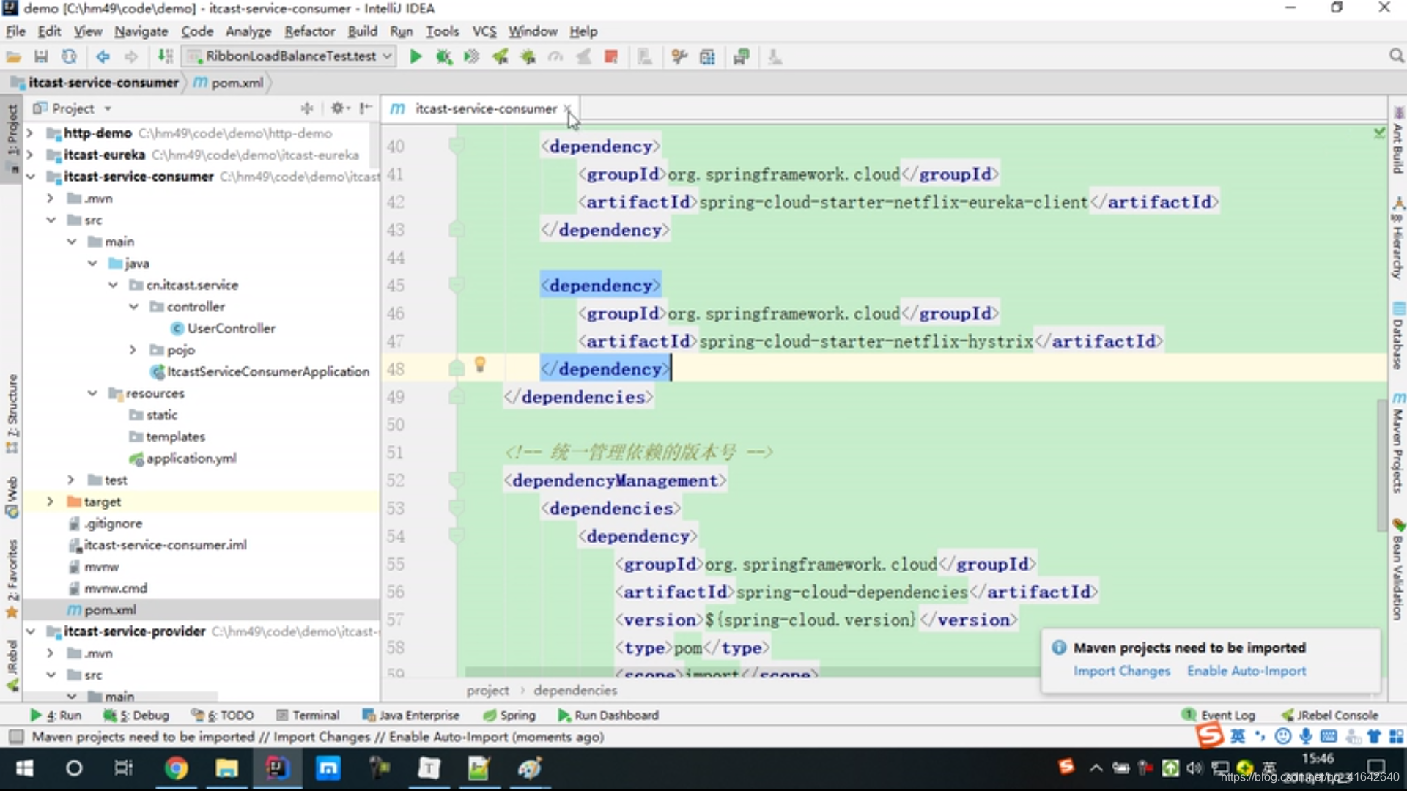Navigate back with the left arrow

coord(103,56)
